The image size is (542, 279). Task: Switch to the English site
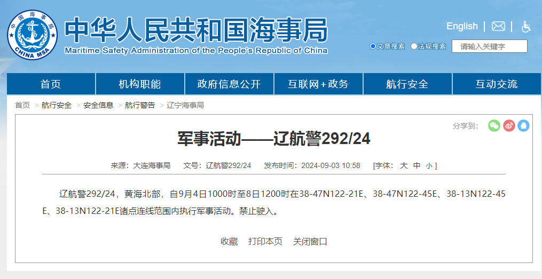[462, 26]
